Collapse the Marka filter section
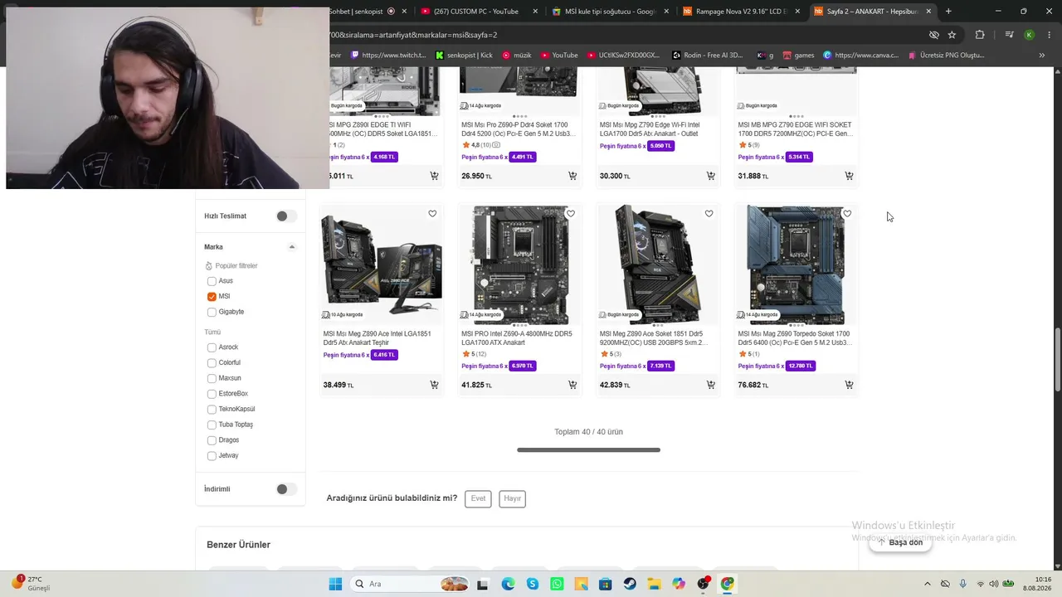 click(x=292, y=247)
